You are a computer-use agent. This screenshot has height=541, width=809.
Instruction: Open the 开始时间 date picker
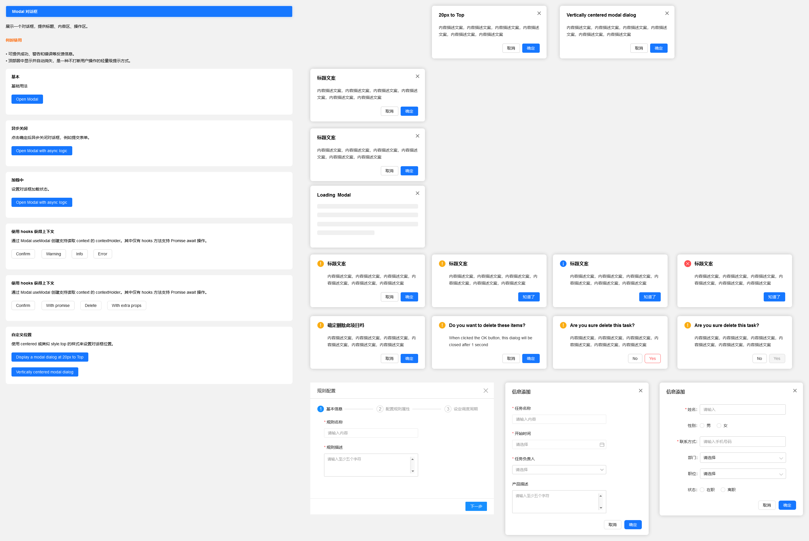coord(559,444)
